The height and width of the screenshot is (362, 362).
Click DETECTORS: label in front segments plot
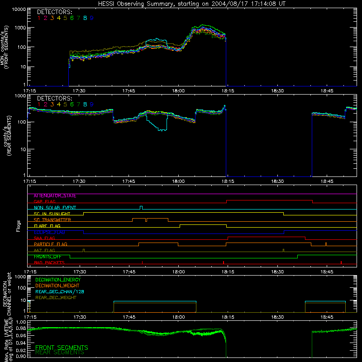tap(54, 12)
